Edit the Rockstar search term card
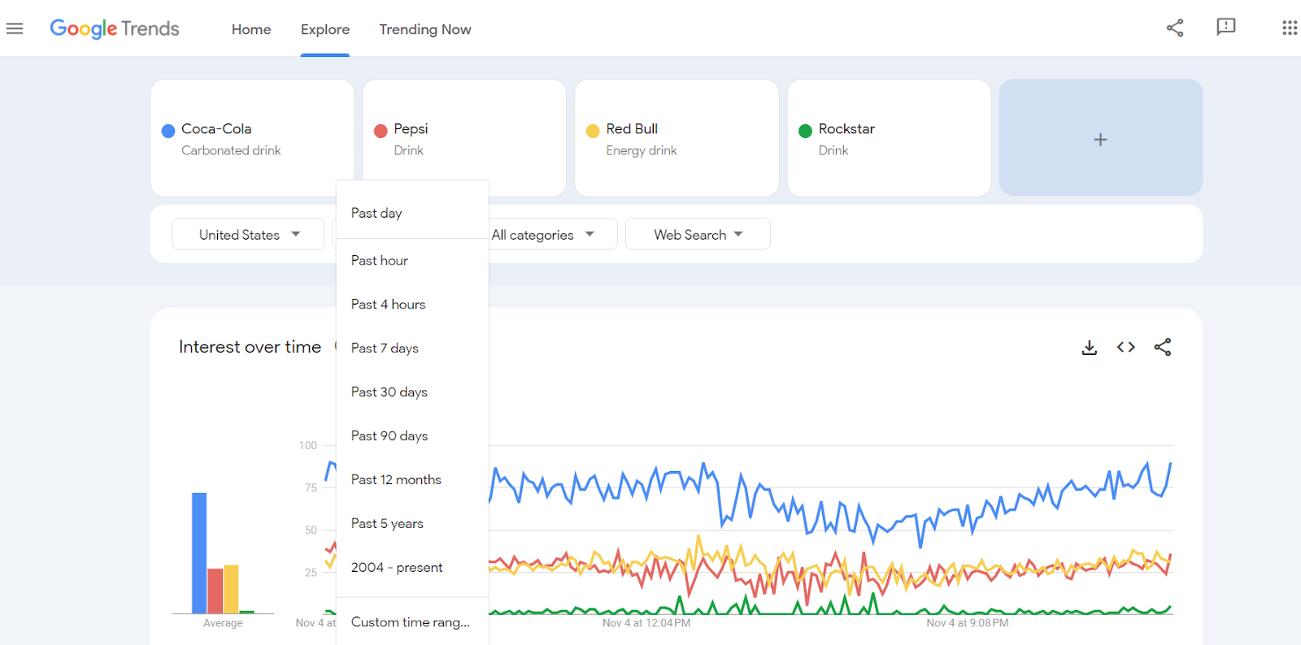 pos(889,137)
